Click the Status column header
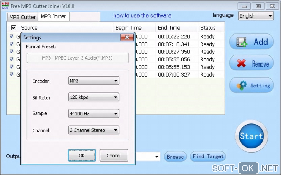The image size is (281, 175). pyautogui.click(x=211, y=28)
